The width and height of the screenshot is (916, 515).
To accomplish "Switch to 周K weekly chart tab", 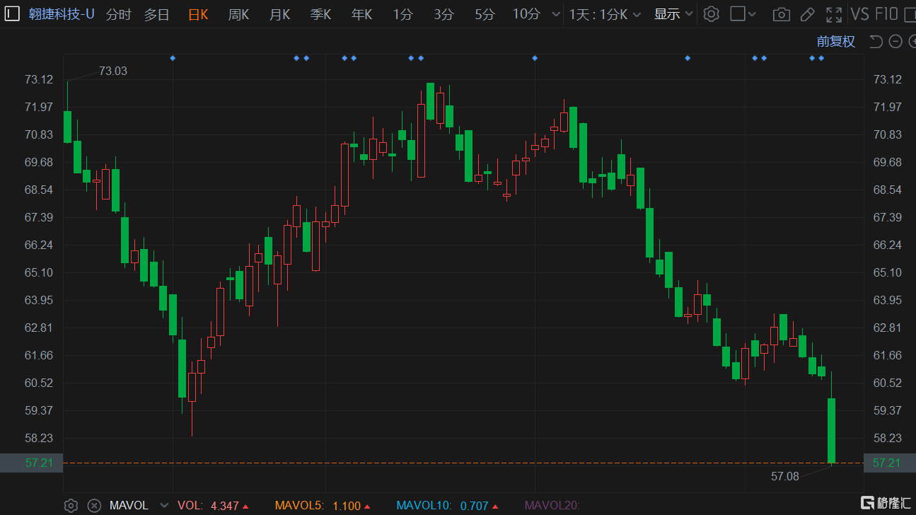I will tap(238, 14).
